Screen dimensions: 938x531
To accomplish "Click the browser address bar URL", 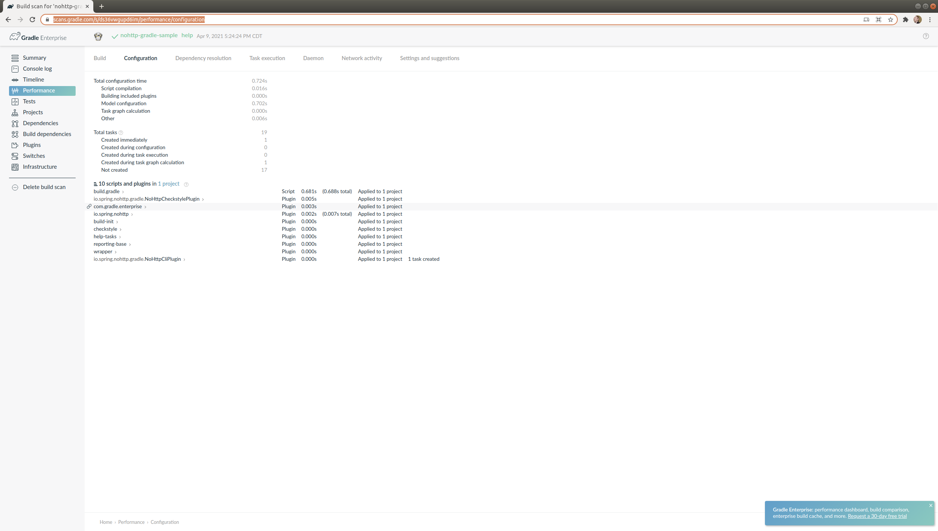I will tap(129, 20).
